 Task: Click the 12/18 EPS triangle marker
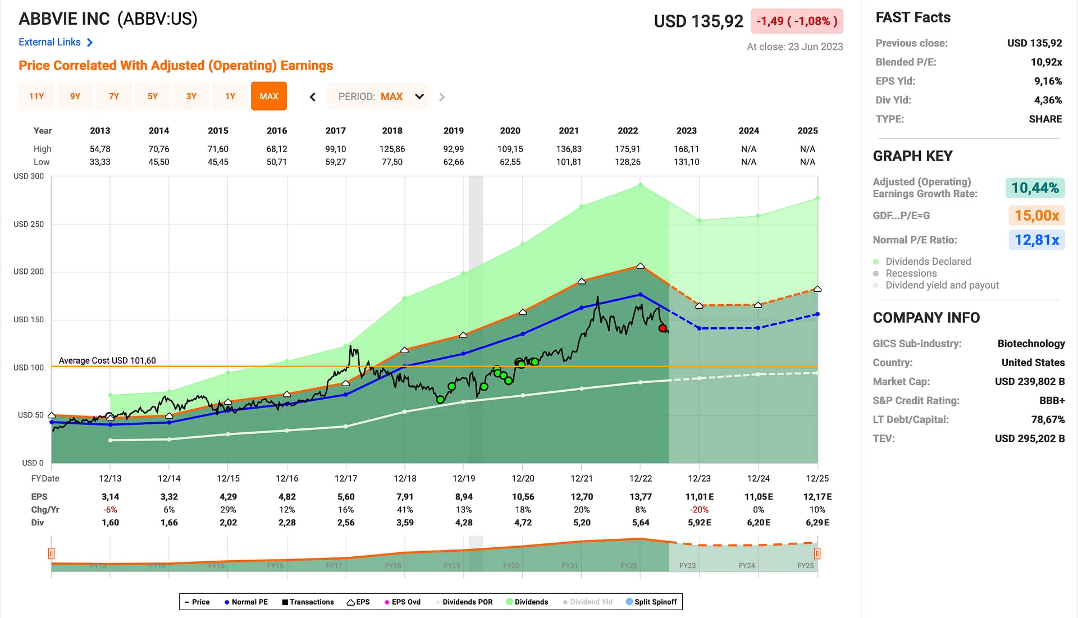404,350
